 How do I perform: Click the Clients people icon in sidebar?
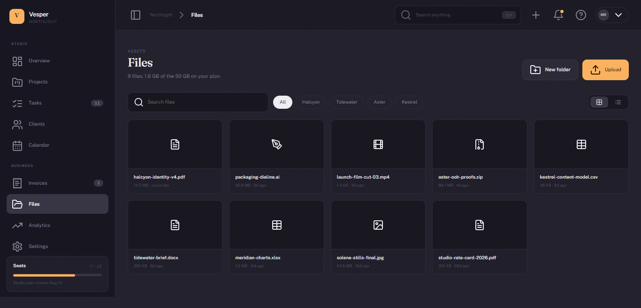[17, 124]
